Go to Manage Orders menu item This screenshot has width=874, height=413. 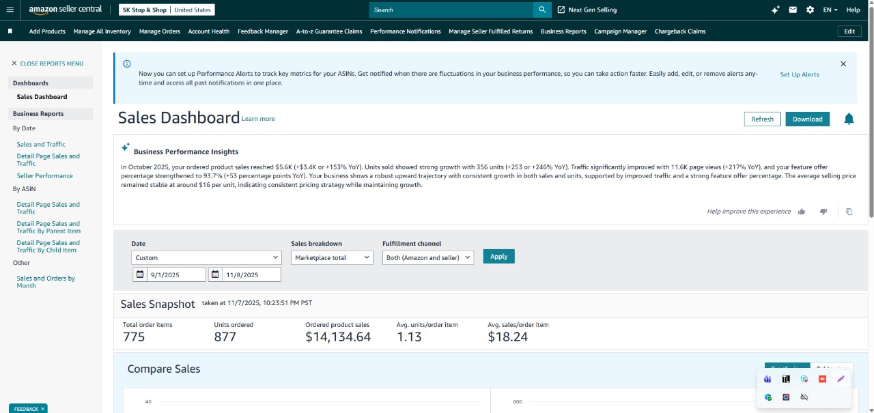(160, 31)
